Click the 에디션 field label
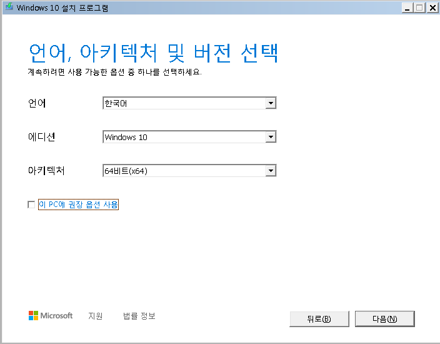 (x=41, y=137)
